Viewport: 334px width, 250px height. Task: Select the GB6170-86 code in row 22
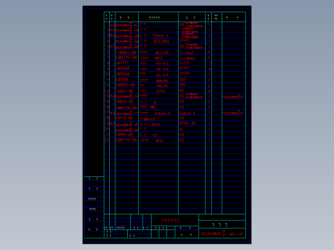coord(127,140)
